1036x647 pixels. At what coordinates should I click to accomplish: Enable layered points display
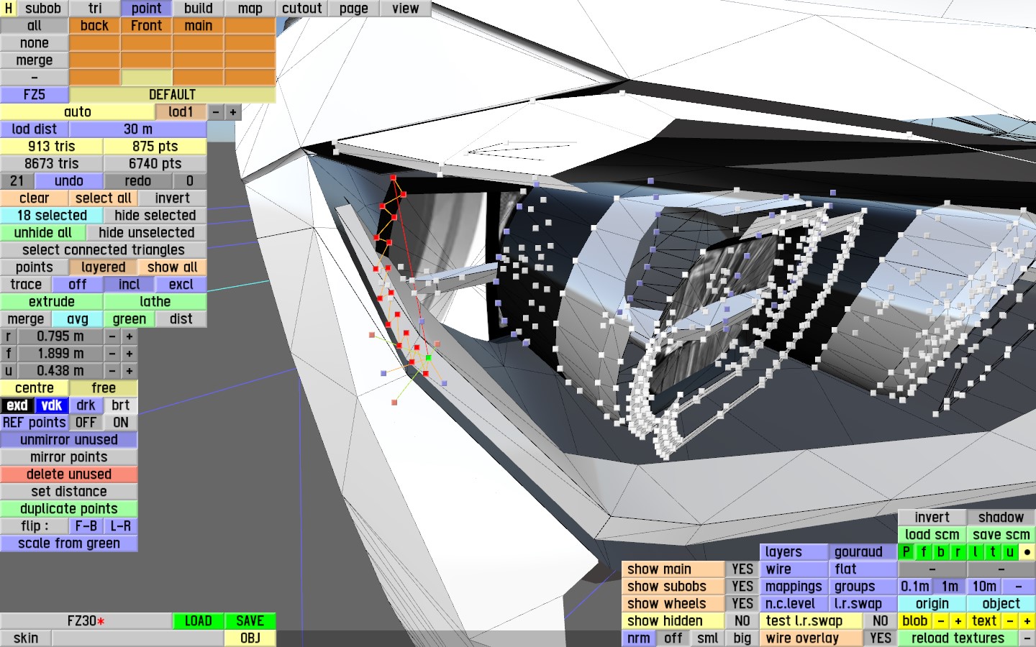pos(104,267)
